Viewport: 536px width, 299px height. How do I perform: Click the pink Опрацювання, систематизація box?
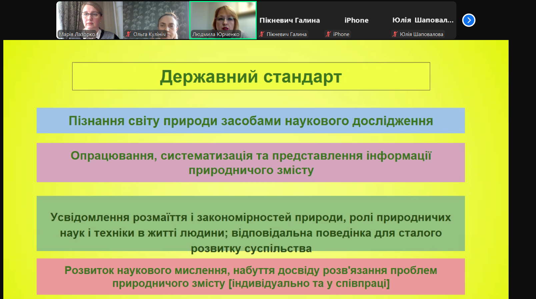(x=251, y=163)
